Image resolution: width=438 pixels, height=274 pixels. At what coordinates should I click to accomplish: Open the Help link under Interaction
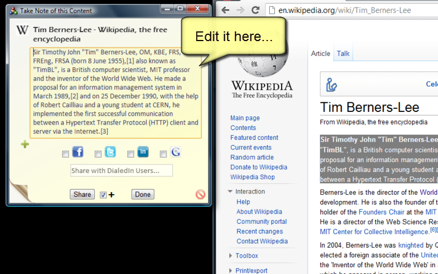coord(244,202)
